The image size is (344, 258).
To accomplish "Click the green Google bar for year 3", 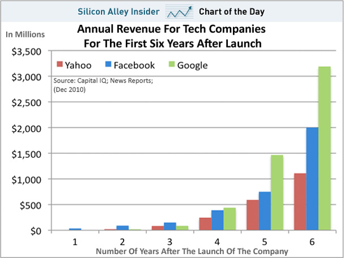I will (x=182, y=228).
